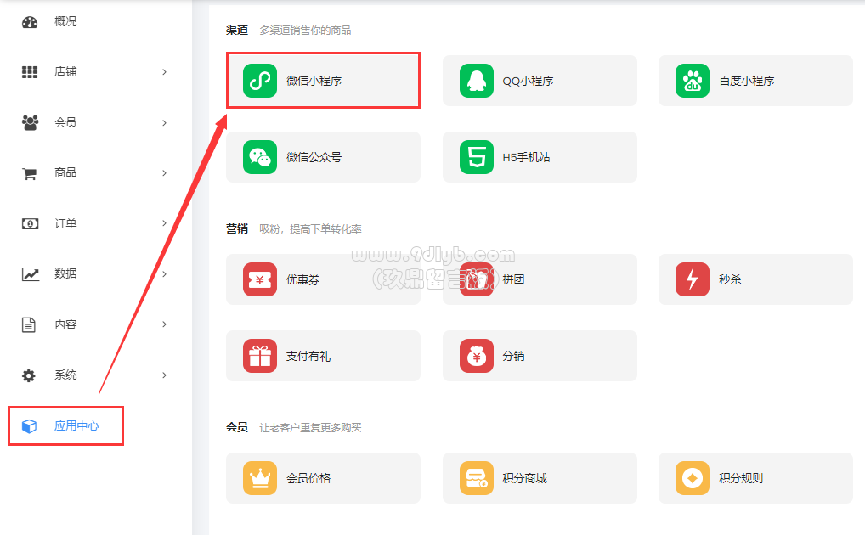Open the 积分规则 card
The image size is (865, 535).
click(x=755, y=478)
